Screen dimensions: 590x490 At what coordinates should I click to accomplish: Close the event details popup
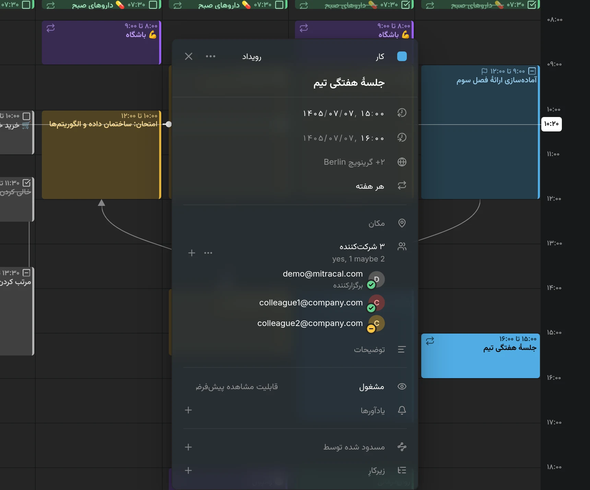[x=189, y=56]
